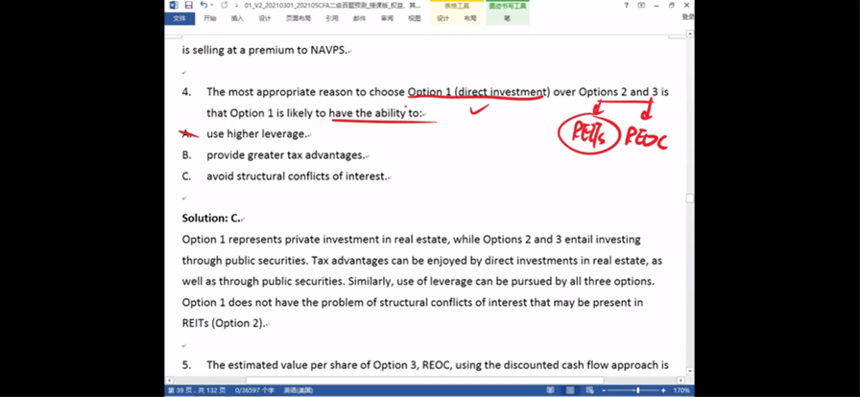The image size is (860, 397).
Task: Open the first 设计 (Design) tab beside 插入
Action: click(265, 18)
